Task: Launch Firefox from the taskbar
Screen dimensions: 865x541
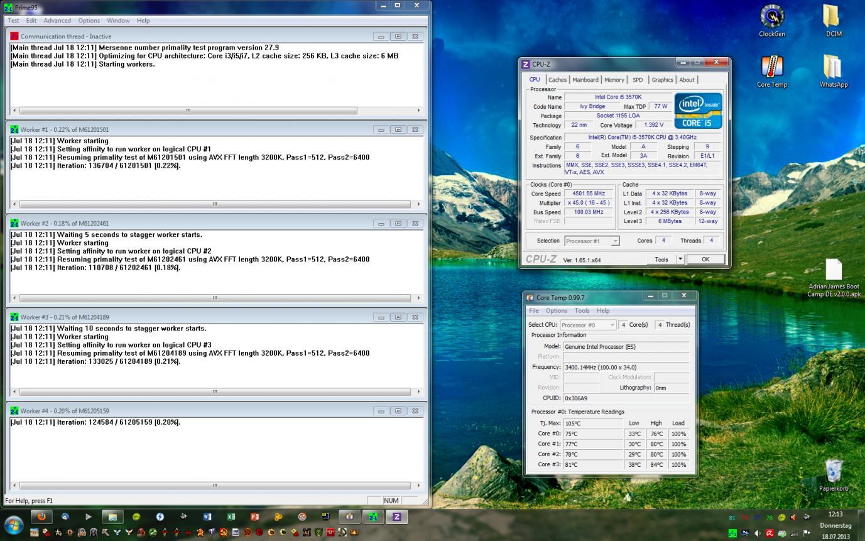Action: pyautogui.click(x=41, y=517)
